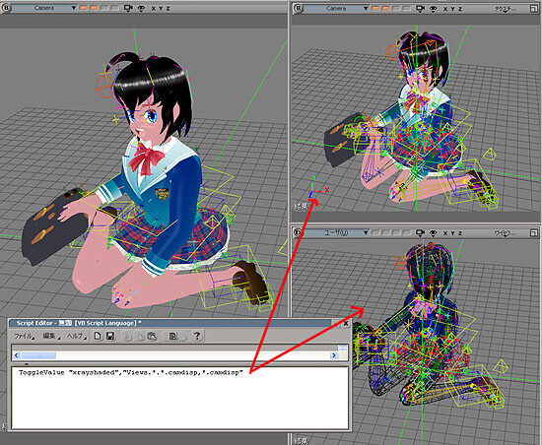Image resolution: width=542 pixels, height=445 pixels.
Task: Open the Camera view dropdown in left viewport
Action: [44, 8]
